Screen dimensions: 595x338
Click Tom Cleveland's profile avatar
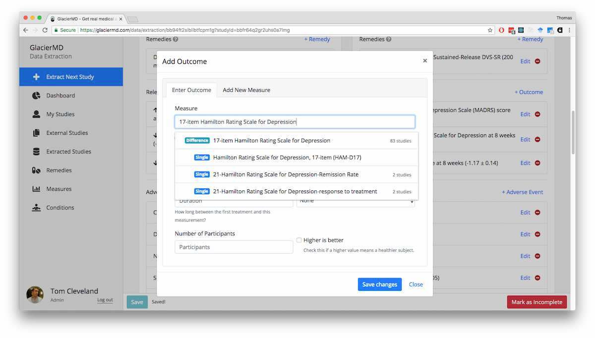click(x=35, y=294)
